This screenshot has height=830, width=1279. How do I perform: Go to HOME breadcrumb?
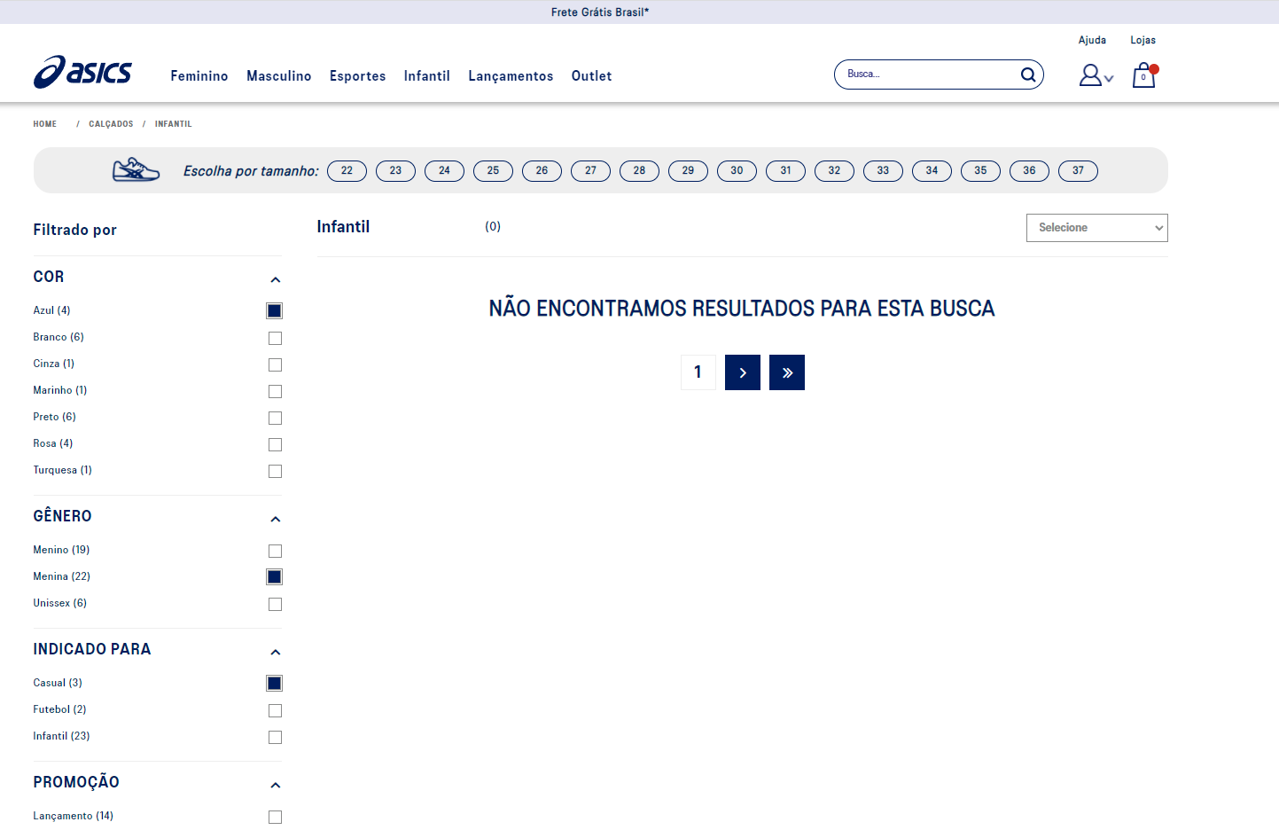coord(45,124)
